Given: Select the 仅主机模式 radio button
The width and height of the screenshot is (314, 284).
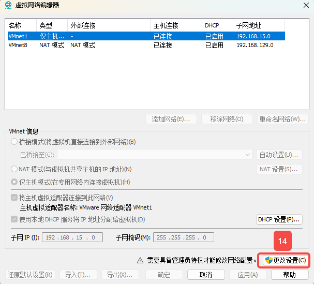Looking at the screenshot, I should click(14, 182).
